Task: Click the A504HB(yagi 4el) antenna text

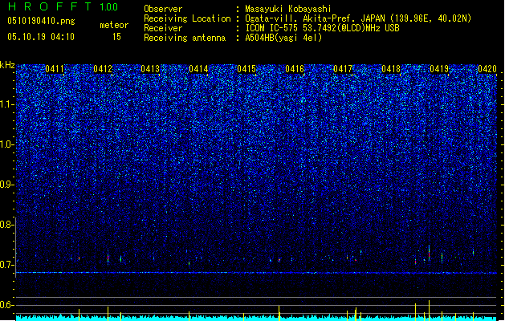Action: tap(283, 38)
